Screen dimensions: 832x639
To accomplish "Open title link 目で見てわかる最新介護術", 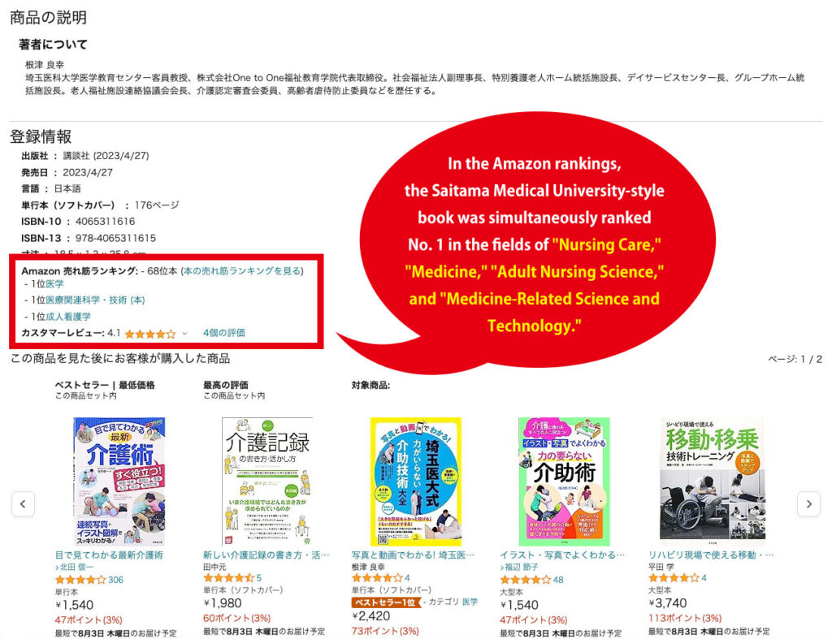I will click(x=109, y=555).
